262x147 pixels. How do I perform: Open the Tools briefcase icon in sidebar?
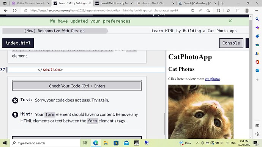pyautogui.click(x=257, y=45)
